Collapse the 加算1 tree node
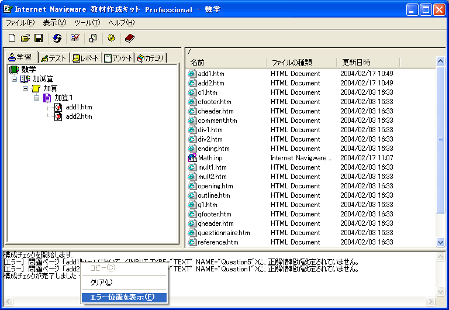 click(36, 98)
